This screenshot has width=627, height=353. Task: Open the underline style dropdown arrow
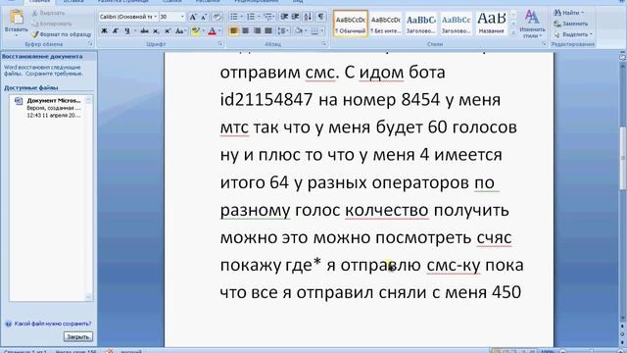(135, 30)
